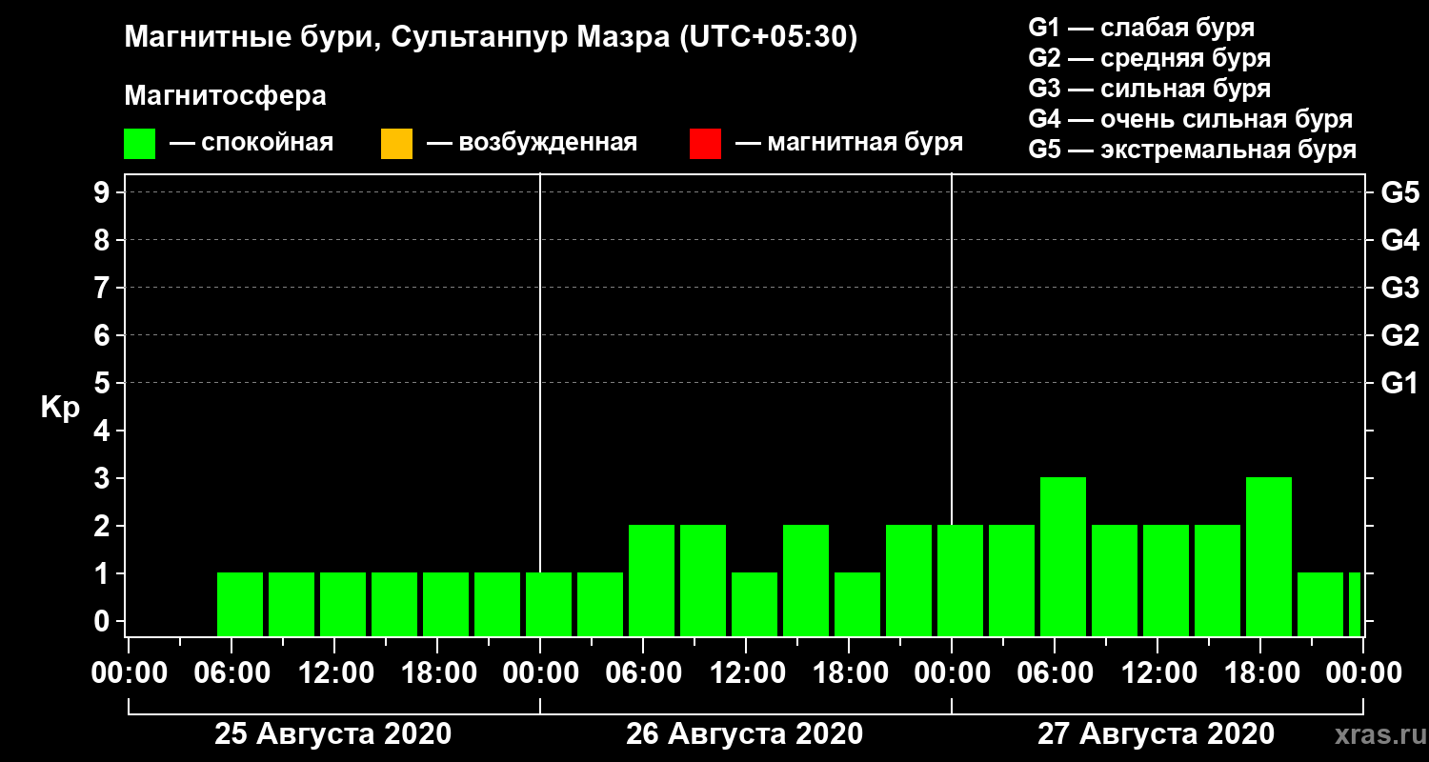Image resolution: width=1429 pixels, height=762 pixels.
Task: Click the bar crossing midnight between 25 and 26 August
Action: click(549, 604)
